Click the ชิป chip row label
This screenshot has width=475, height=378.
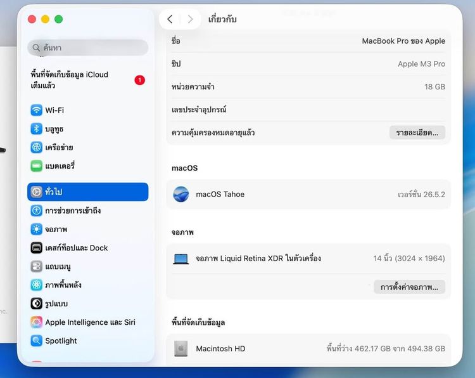click(176, 63)
